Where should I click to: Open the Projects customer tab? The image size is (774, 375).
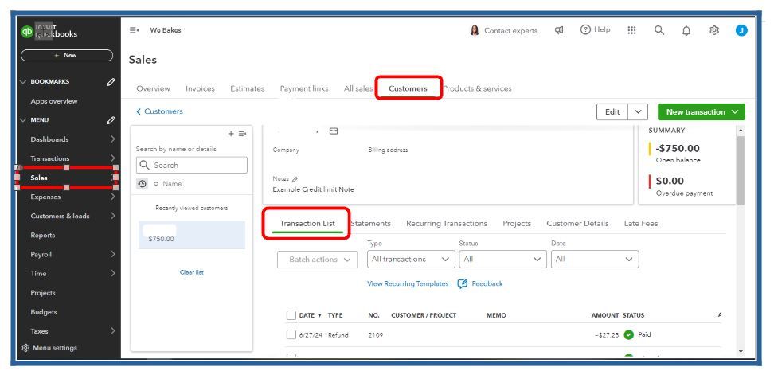[517, 224]
